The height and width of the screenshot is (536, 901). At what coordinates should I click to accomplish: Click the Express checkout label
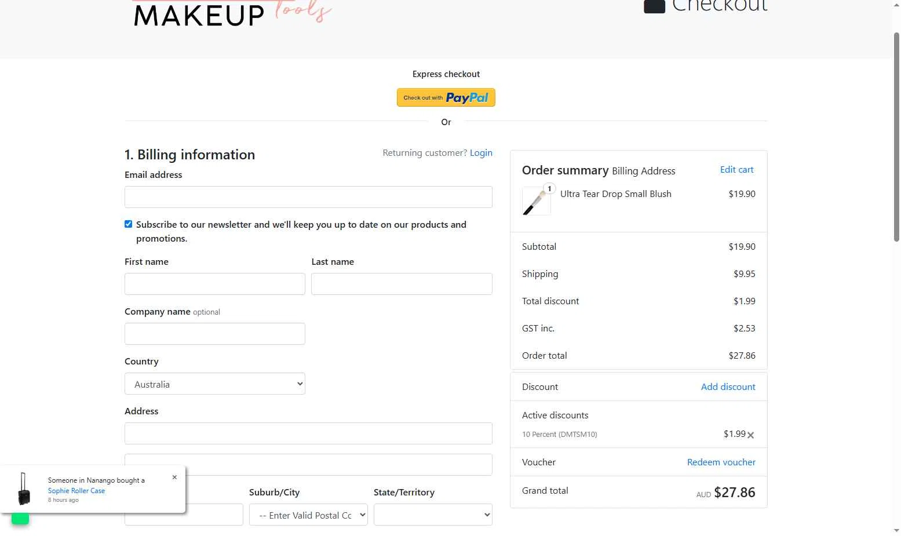[446, 74]
